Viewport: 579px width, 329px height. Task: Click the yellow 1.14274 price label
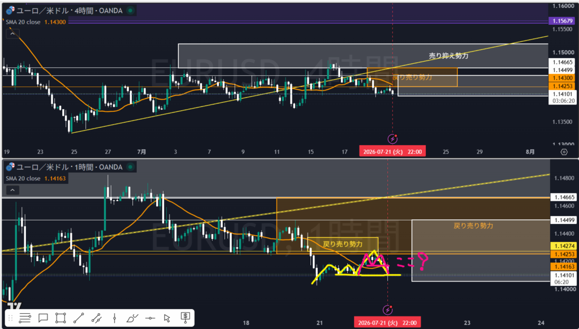564,246
